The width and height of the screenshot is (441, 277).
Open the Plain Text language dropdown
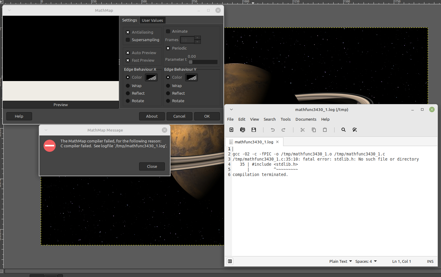click(x=341, y=261)
